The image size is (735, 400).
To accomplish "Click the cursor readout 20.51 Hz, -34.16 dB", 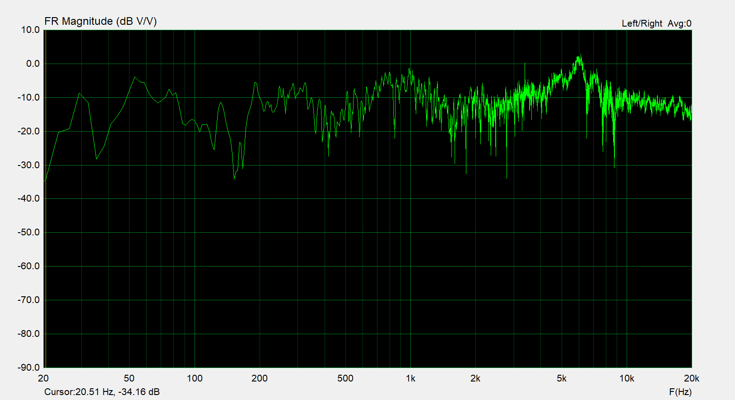I will (102, 392).
